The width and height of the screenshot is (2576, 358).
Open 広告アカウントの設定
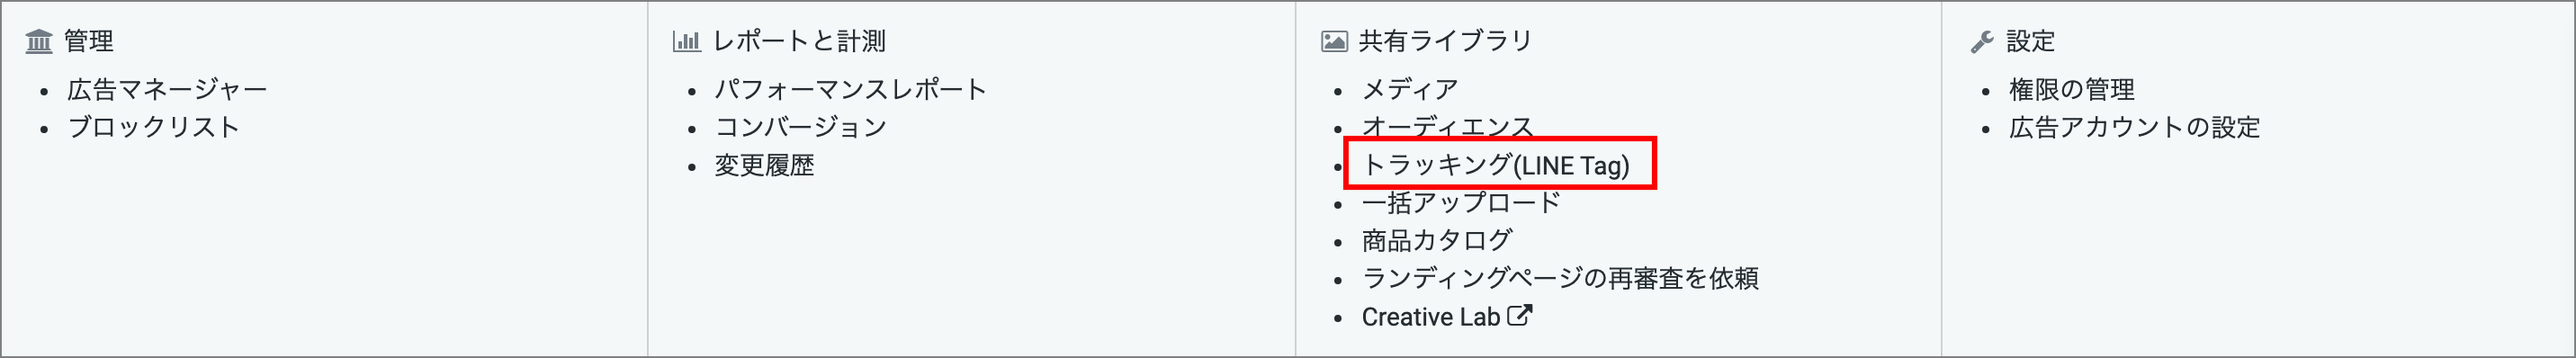2135,127
